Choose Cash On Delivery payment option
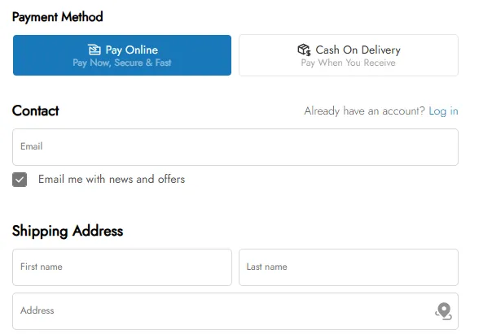Viewport: 492px width, 334px height. (349, 55)
